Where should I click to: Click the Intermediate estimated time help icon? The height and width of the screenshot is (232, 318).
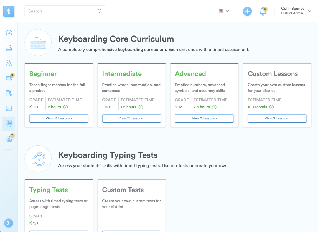[141, 107]
